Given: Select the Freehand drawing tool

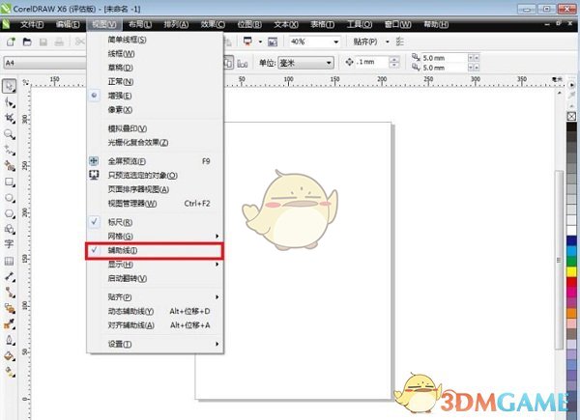Looking at the screenshot, I should (10, 150).
